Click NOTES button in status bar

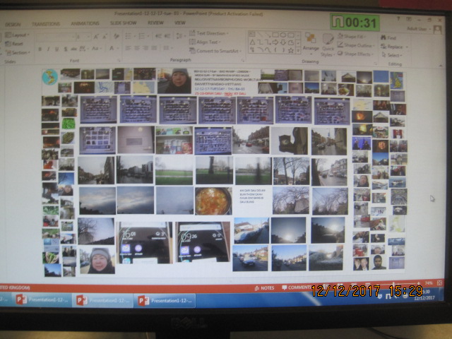[264, 287]
